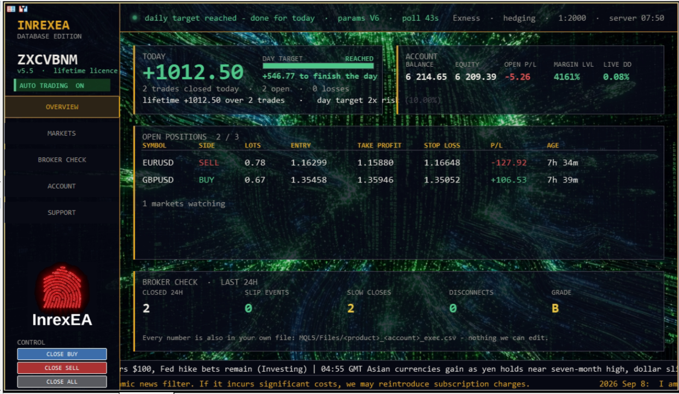Viewport: 679px width, 394px height.
Task: Click the open P/L value -5.26
Action: tap(517, 77)
